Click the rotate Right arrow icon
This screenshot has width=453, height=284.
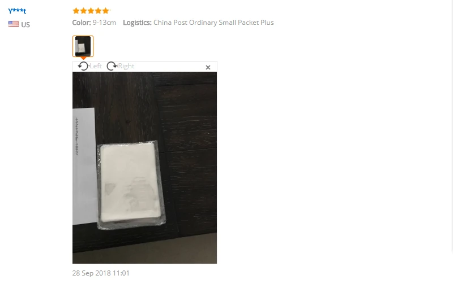pos(112,66)
